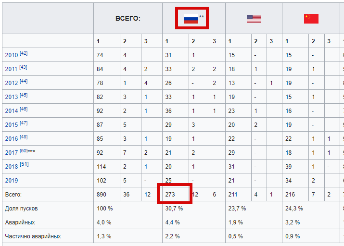Click the highlighted 273 total cell

(176, 194)
